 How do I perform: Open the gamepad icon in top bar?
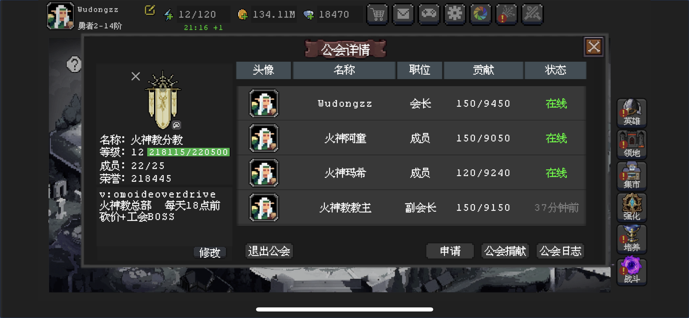click(x=429, y=14)
